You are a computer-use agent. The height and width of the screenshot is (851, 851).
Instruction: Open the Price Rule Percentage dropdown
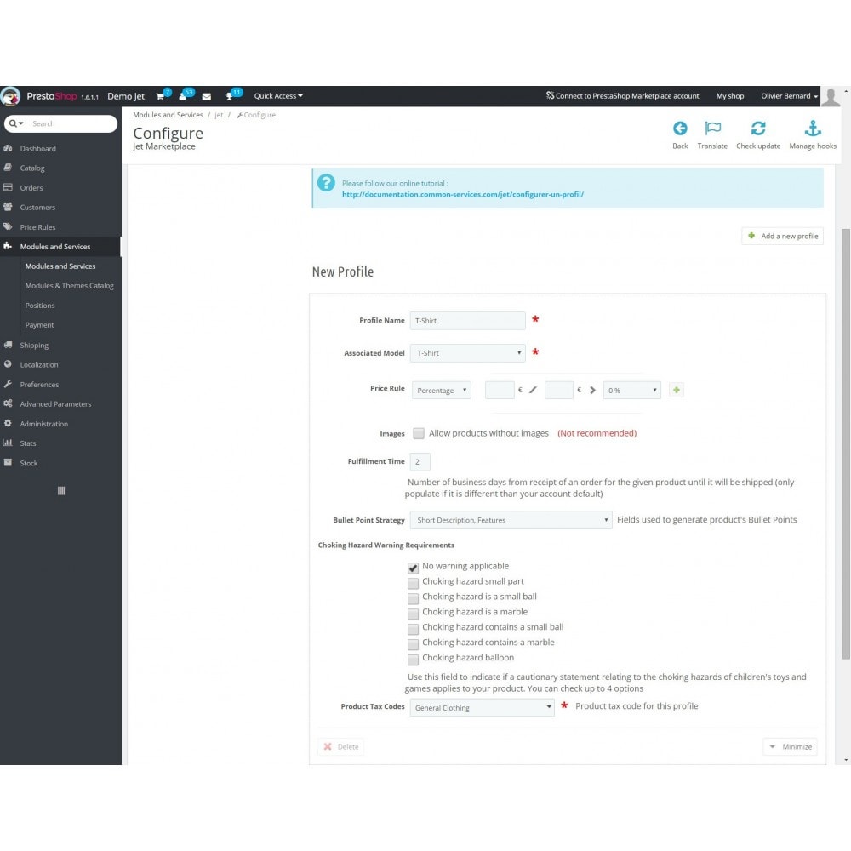pyautogui.click(x=441, y=391)
